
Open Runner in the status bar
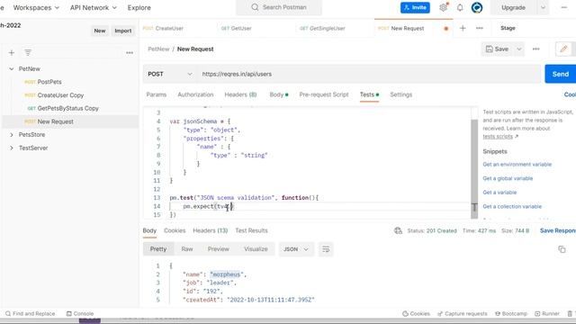pos(547,314)
